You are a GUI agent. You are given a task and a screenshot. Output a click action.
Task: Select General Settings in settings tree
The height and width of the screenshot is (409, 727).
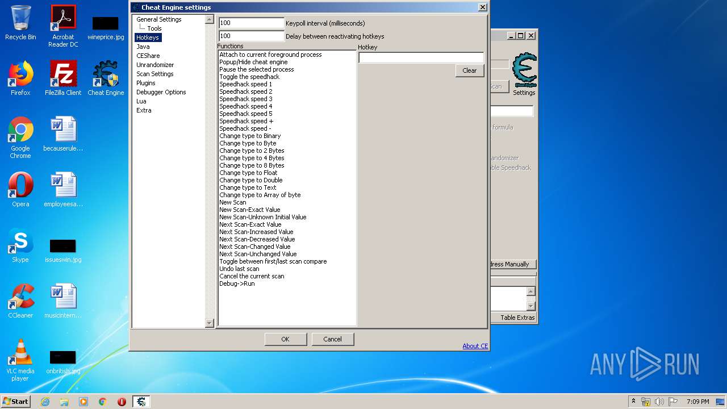pyautogui.click(x=159, y=19)
